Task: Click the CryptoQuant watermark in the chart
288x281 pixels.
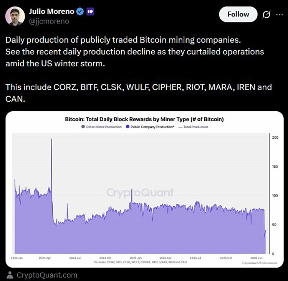Action: point(140,192)
